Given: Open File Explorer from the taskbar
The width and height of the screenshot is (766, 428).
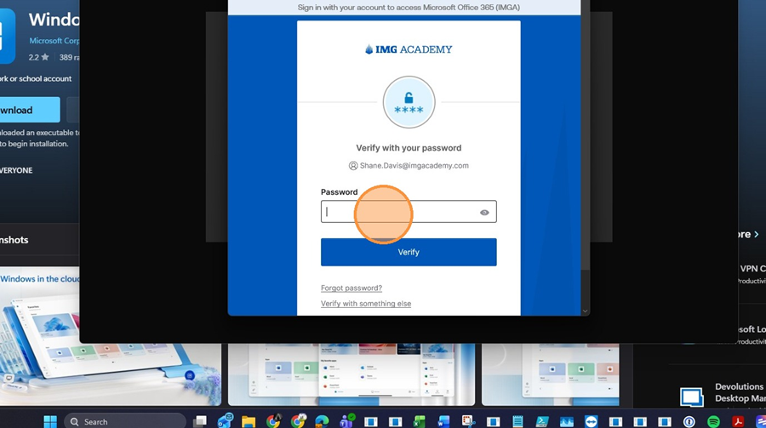Looking at the screenshot, I should tap(249, 421).
